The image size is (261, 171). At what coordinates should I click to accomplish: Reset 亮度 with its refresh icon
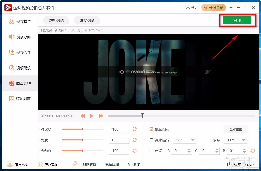coord(135,140)
